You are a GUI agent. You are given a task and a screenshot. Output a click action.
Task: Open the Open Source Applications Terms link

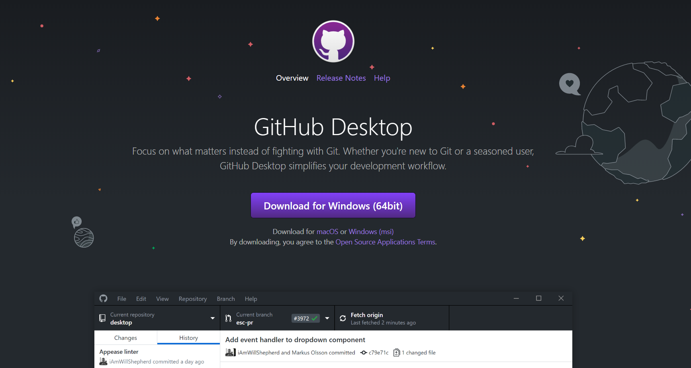click(385, 242)
